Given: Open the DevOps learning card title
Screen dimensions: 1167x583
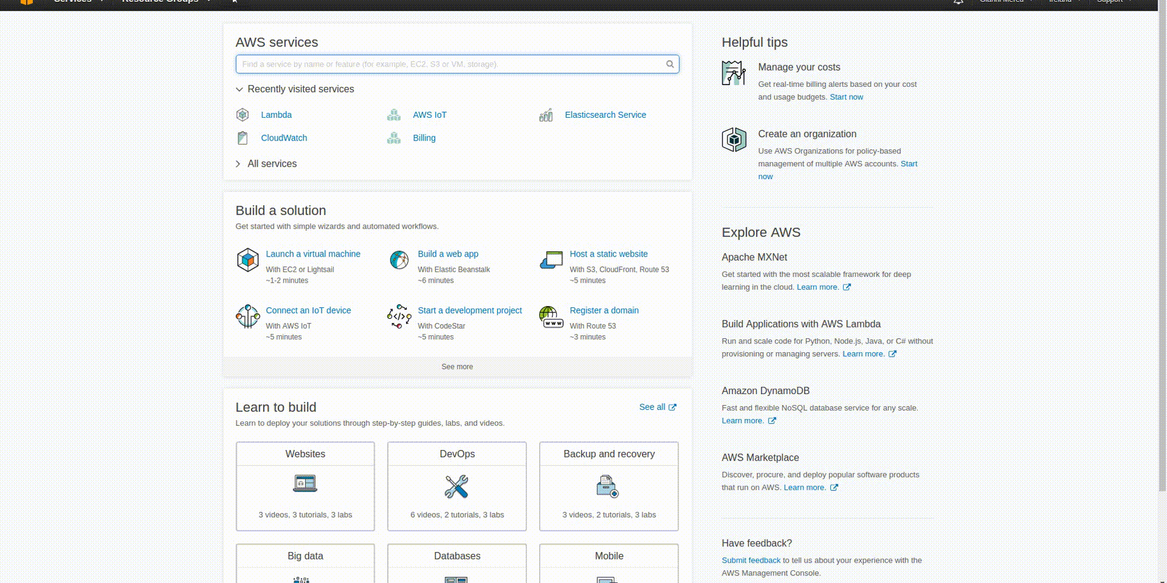Looking at the screenshot, I should (x=457, y=454).
